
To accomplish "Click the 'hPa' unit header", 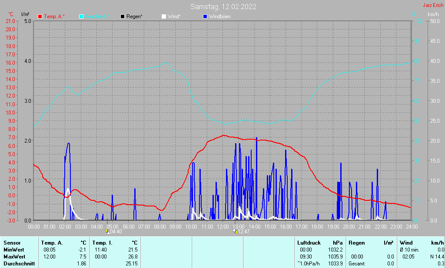I will click(x=338, y=243).
